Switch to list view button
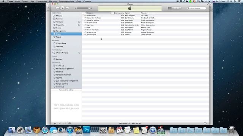 click(x=170, y=8)
